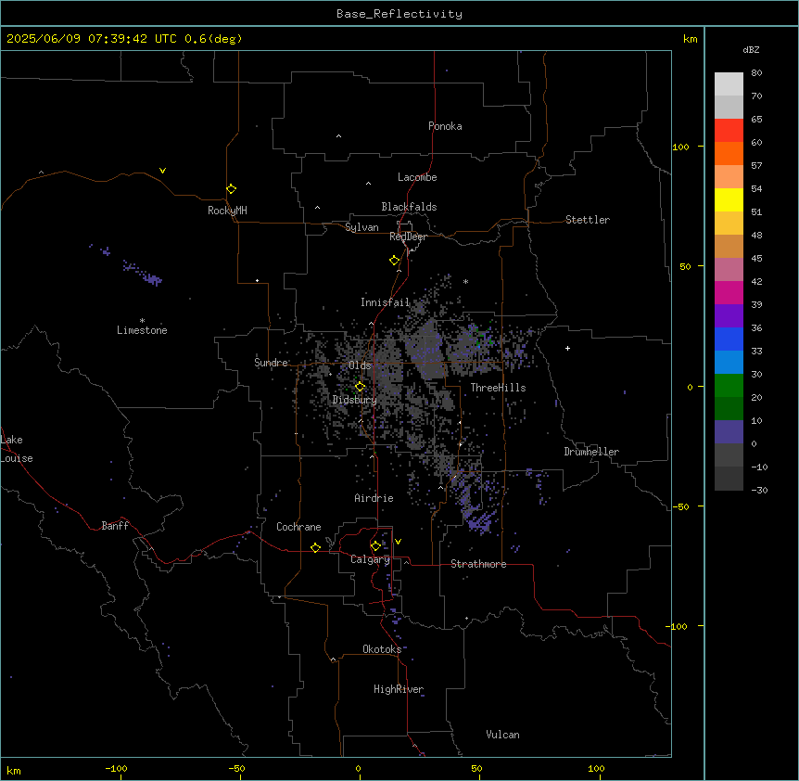Viewport: 799px width, 781px height.
Task: Select the HighRiver label
Action: click(x=399, y=689)
